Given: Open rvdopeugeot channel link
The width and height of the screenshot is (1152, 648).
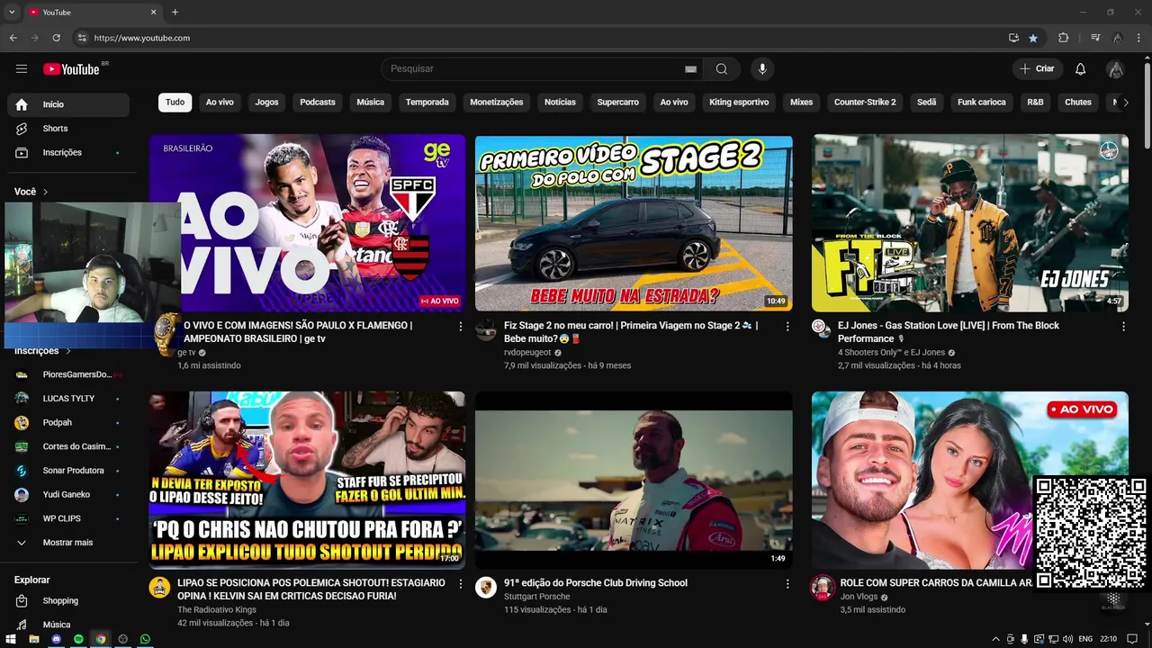Looking at the screenshot, I should coord(527,353).
